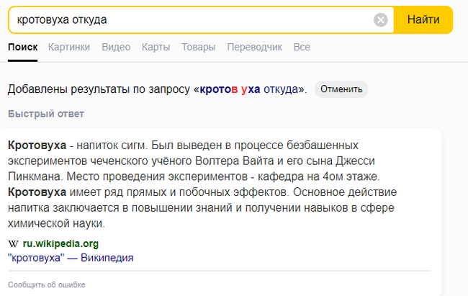Click the Найти search button
The width and height of the screenshot is (468, 296).
[423, 19]
